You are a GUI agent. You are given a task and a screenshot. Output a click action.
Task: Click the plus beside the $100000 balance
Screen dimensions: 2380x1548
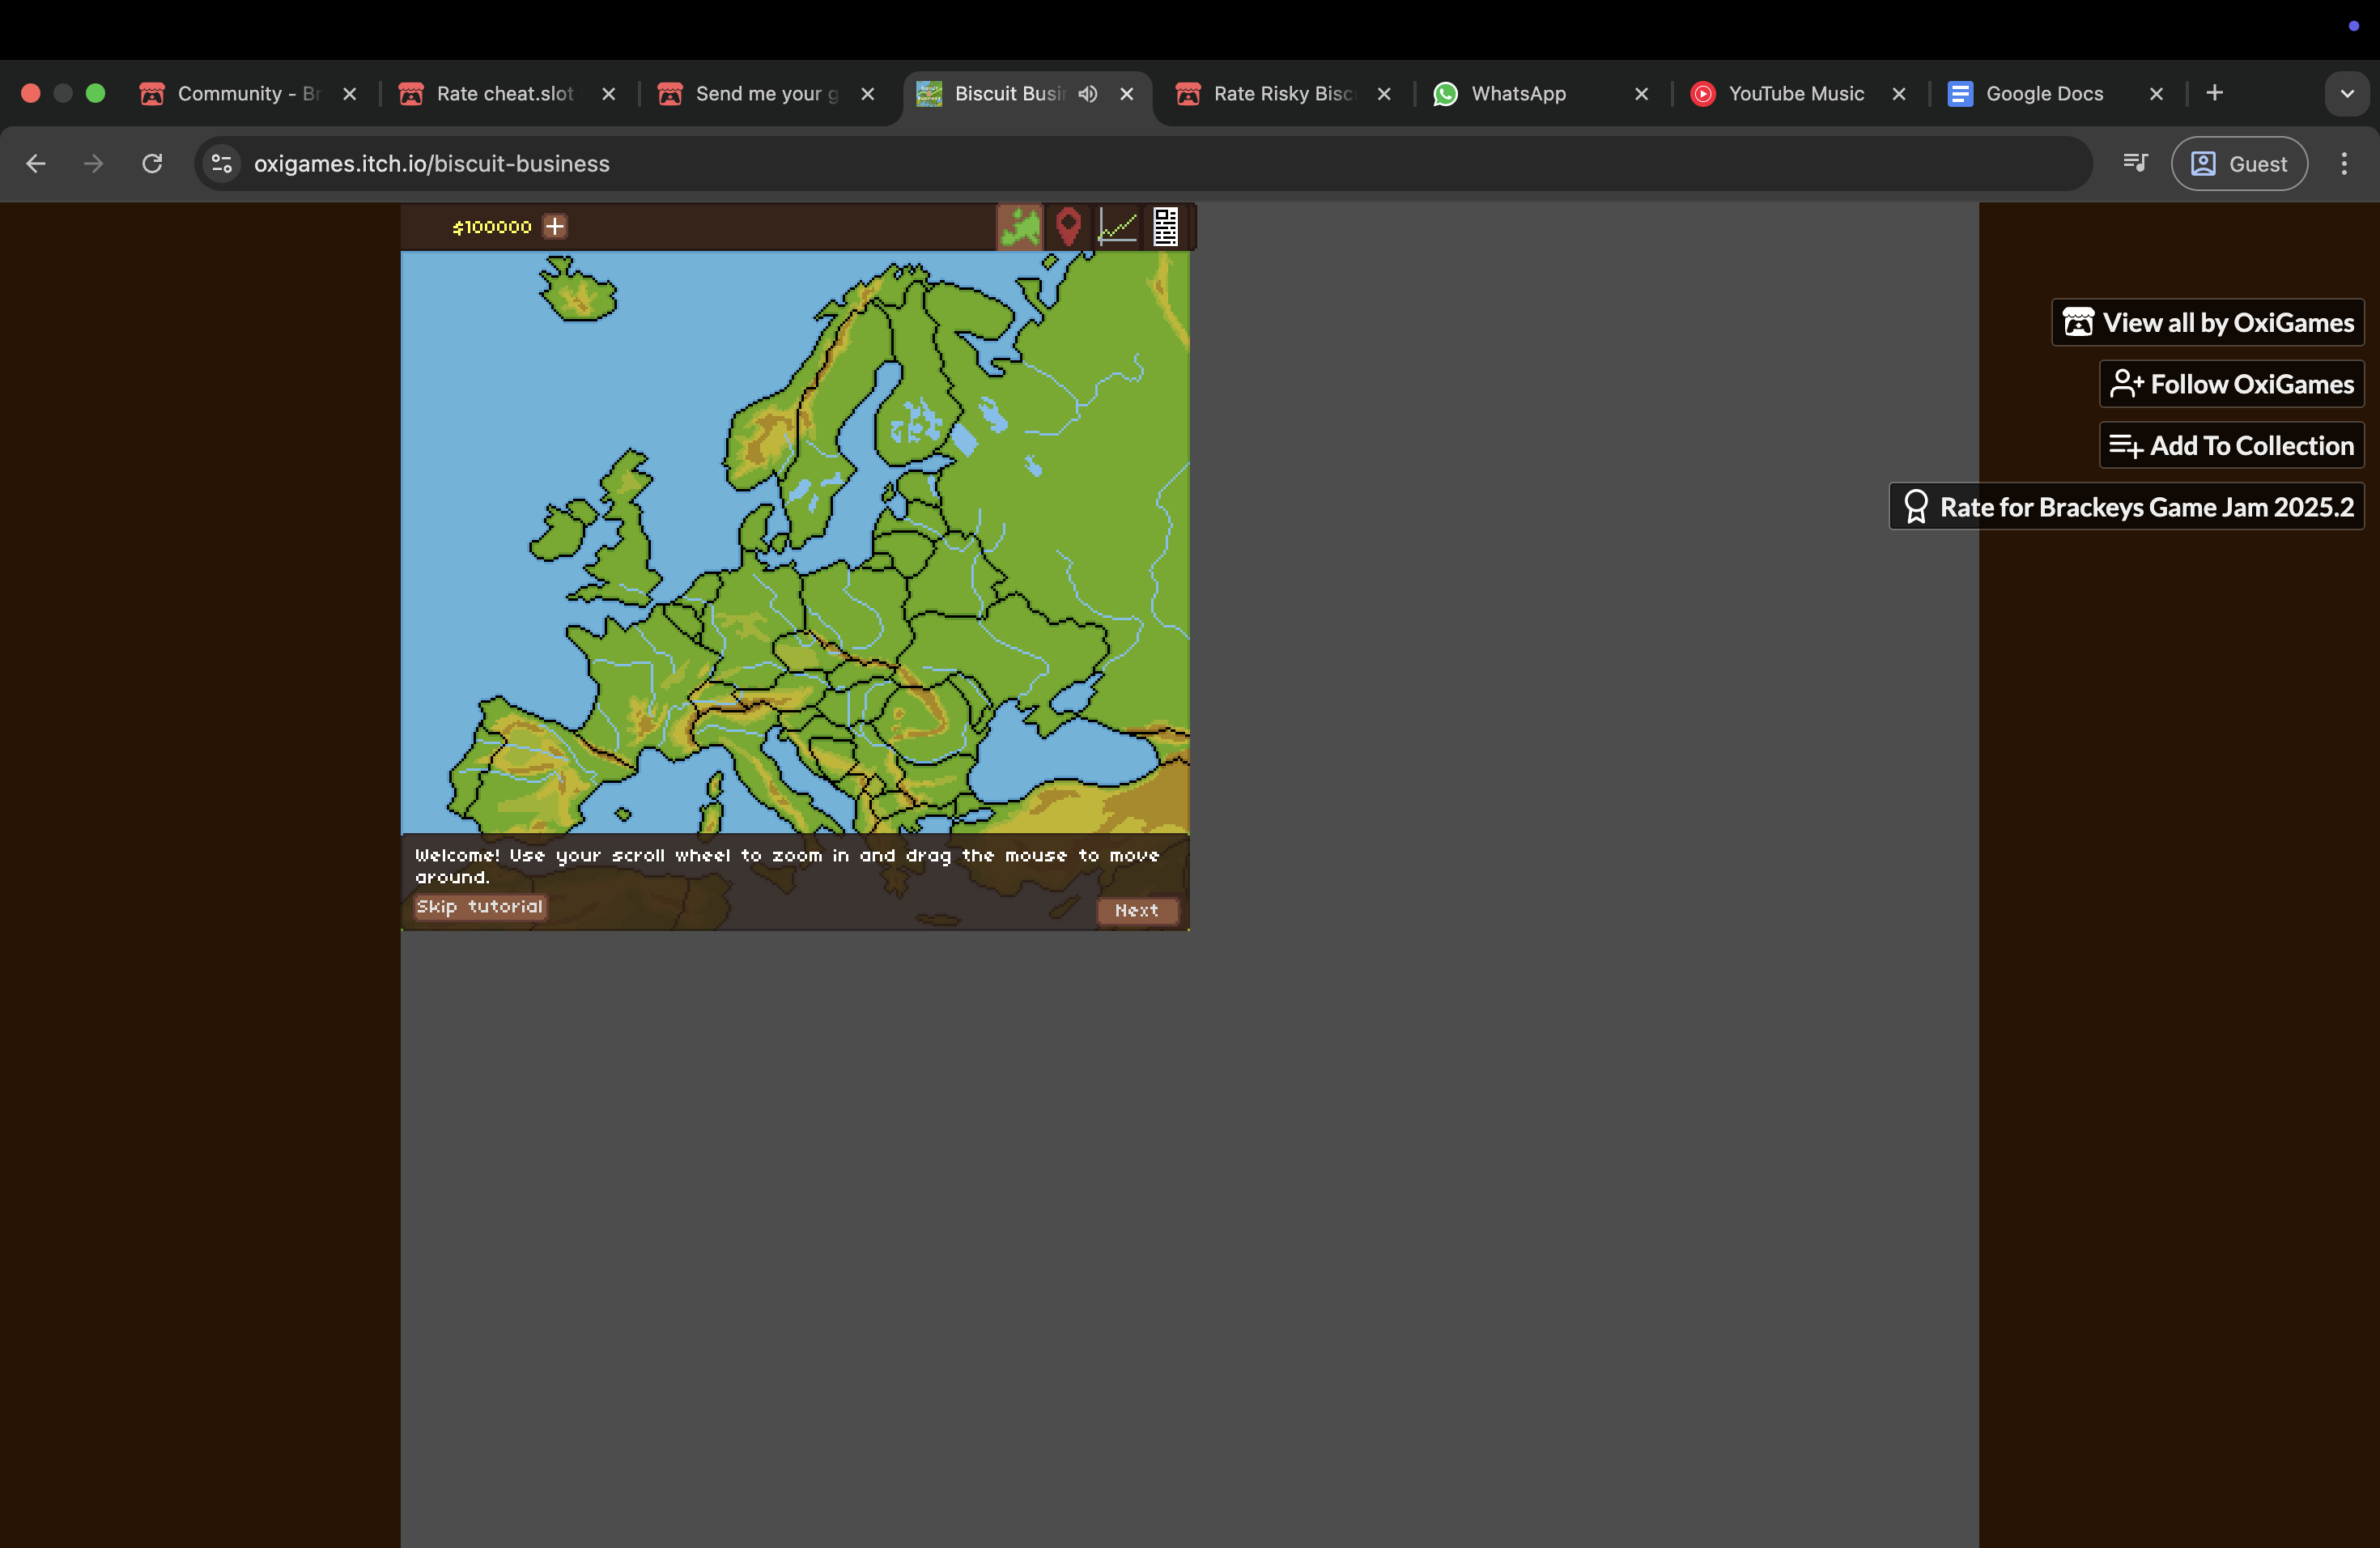click(555, 226)
